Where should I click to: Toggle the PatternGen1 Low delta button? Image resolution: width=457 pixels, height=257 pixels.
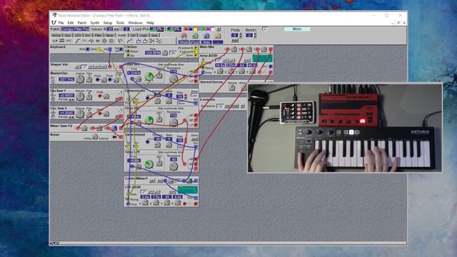194,95
